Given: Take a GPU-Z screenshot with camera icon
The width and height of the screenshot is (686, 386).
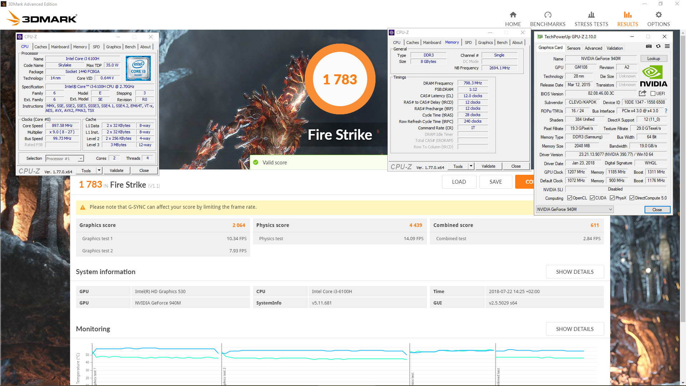Looking at the screenshot, I should 649,46.
